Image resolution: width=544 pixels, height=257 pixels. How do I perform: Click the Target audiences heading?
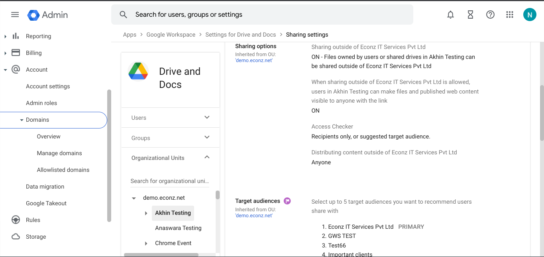point(258,201)
